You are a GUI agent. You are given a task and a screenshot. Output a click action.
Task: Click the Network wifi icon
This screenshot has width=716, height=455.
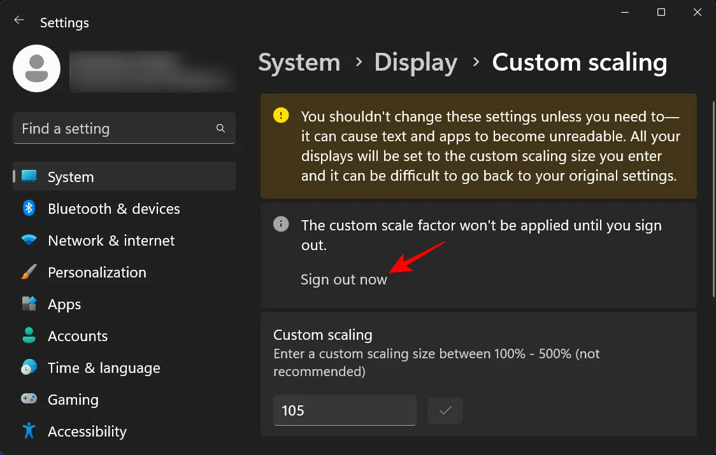[x=29, y=241]
